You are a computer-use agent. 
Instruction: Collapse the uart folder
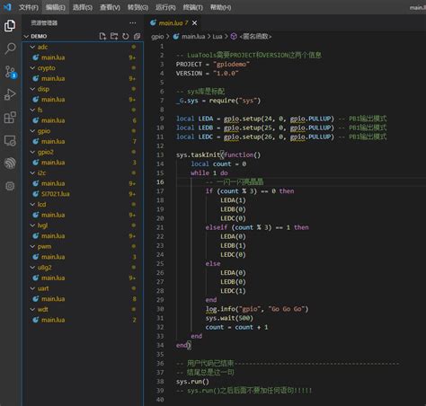click(32, 288)
